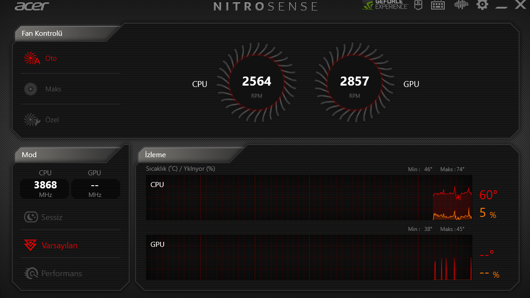Click the GPU MHz readout box
Screen dimensions: 530x298
pos(95,189)
